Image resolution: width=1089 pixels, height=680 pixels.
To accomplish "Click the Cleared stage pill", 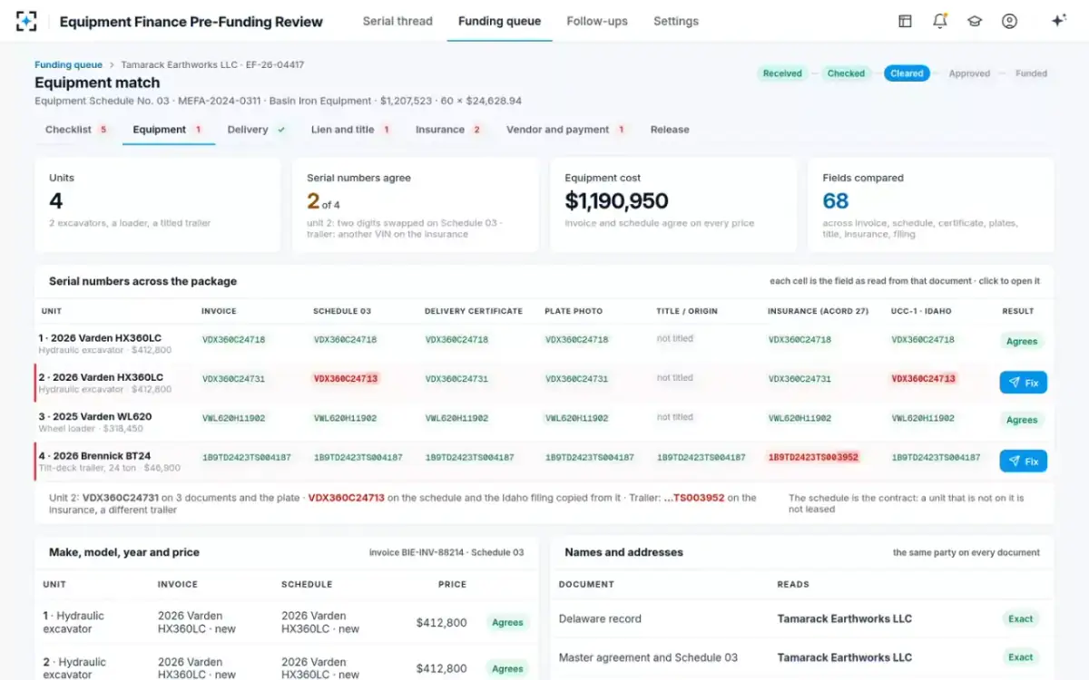I will 907,73.
